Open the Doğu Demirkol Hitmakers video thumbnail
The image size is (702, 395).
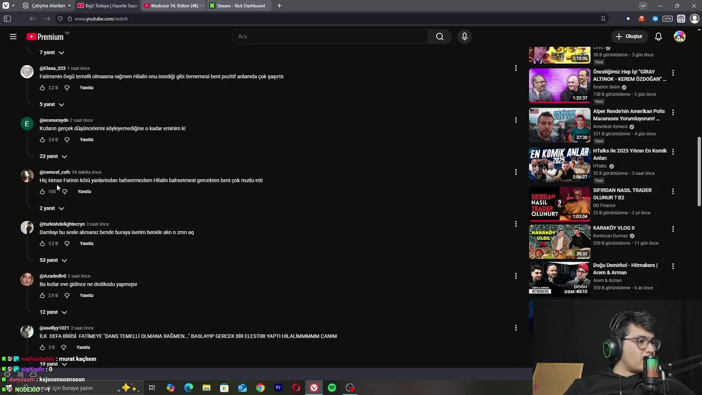(x=559, y=278)
